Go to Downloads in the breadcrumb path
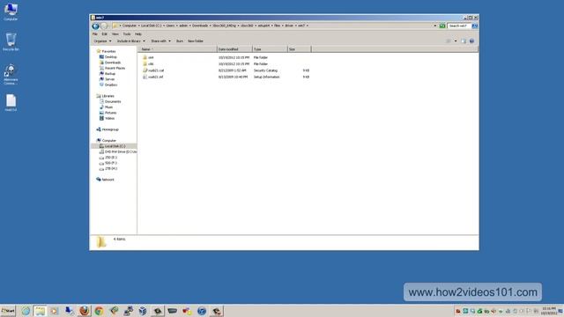This screenshot has height=317, width=564. (x=200, y=26)
